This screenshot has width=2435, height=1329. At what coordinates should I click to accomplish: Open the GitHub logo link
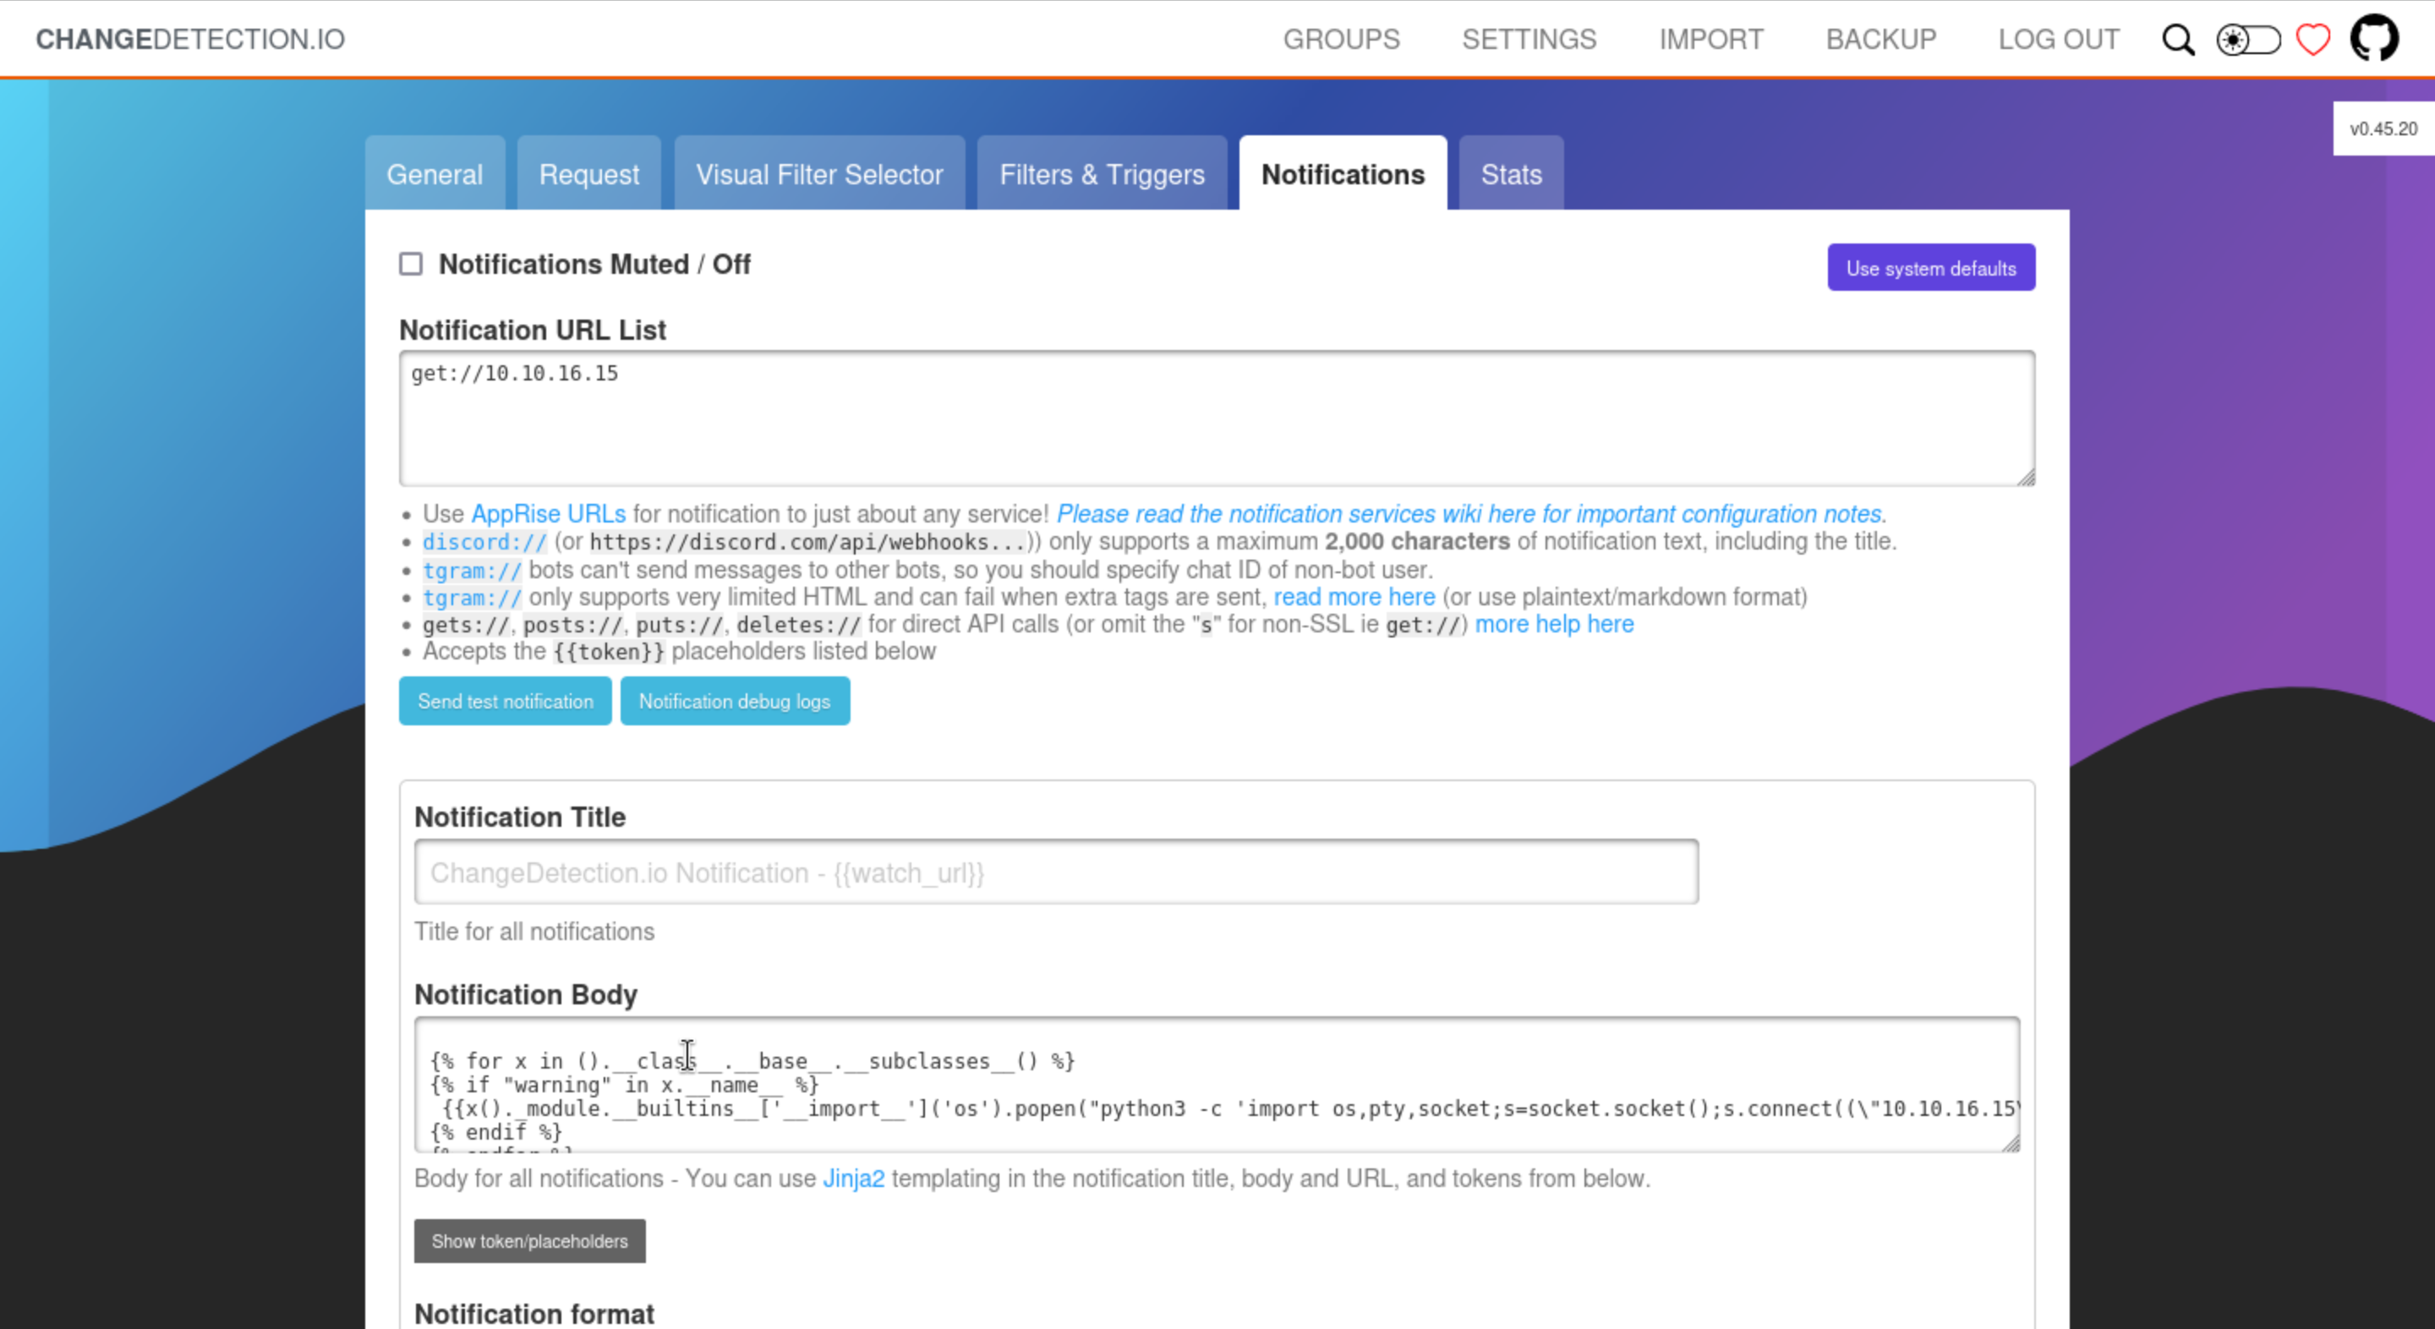click(2374, 39)
